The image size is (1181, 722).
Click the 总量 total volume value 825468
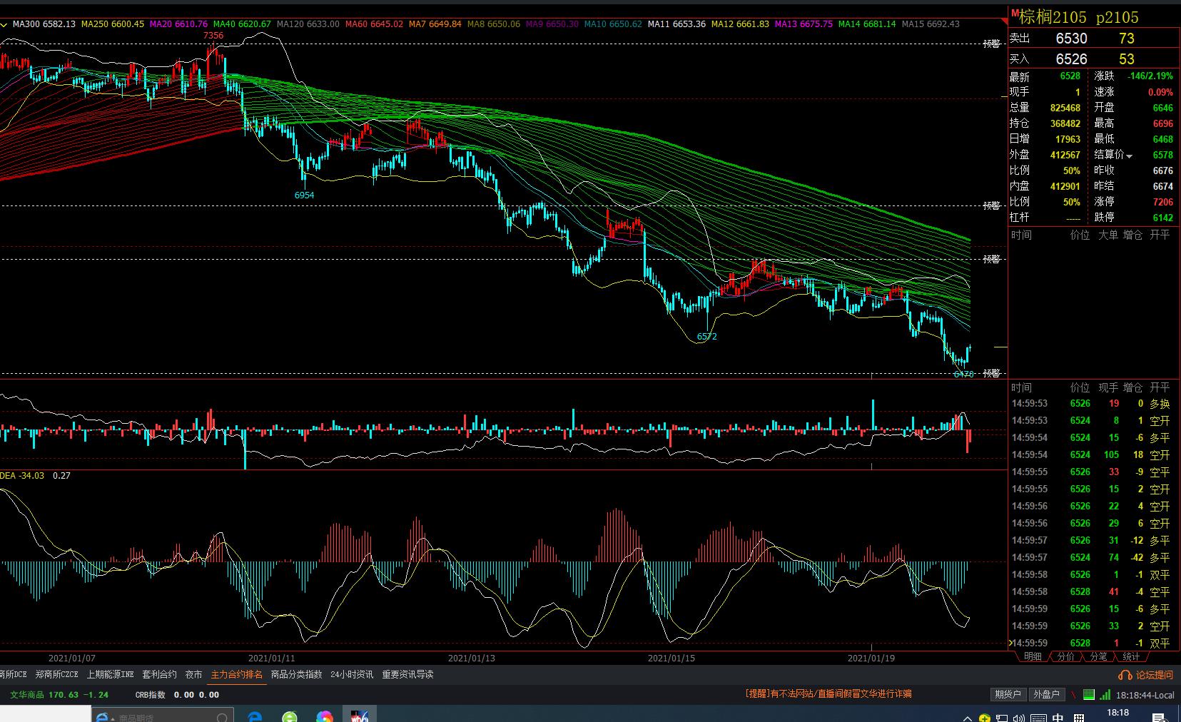[x=1065, y=108]
